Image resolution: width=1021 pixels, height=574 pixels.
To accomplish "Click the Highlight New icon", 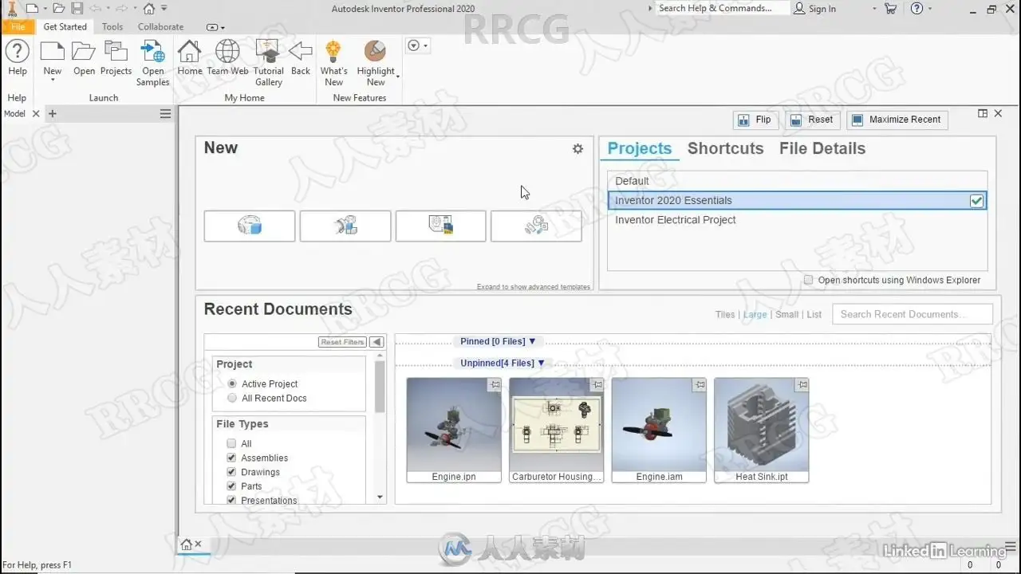I will [375, 52].
